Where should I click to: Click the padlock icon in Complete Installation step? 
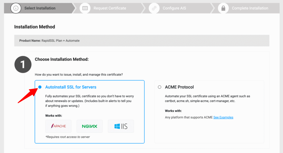(223, 8)
